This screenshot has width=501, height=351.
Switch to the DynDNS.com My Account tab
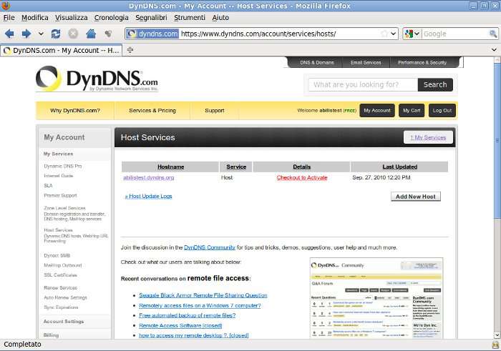(x=62, y=51)
